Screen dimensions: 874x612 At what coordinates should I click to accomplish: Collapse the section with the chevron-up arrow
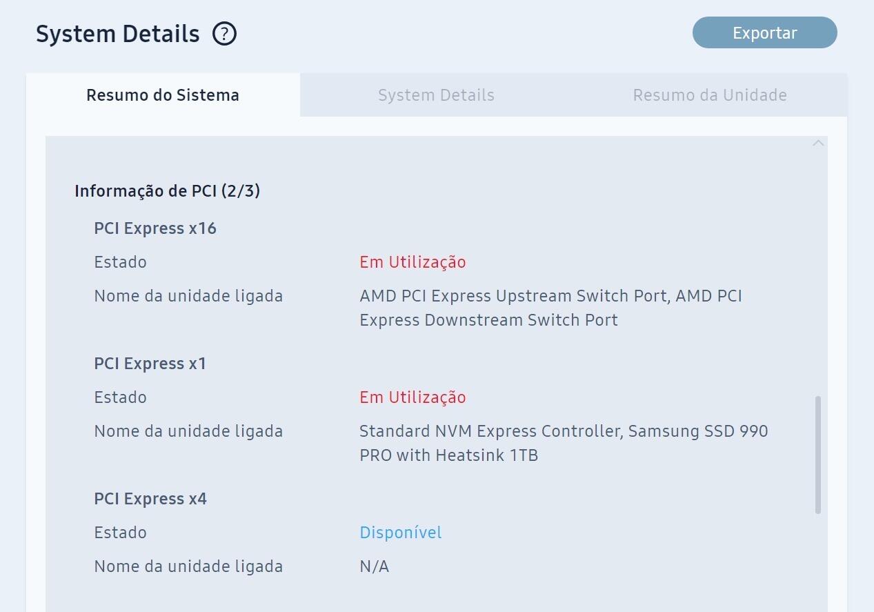(x=818, y=144)
